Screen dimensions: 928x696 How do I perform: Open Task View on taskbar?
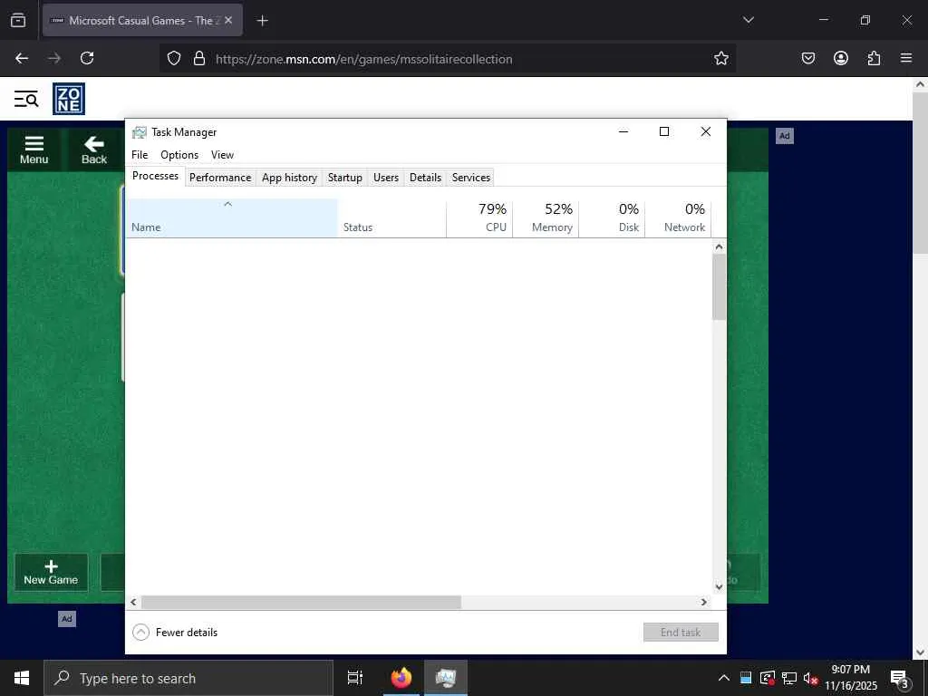click(x=355, y=678)
